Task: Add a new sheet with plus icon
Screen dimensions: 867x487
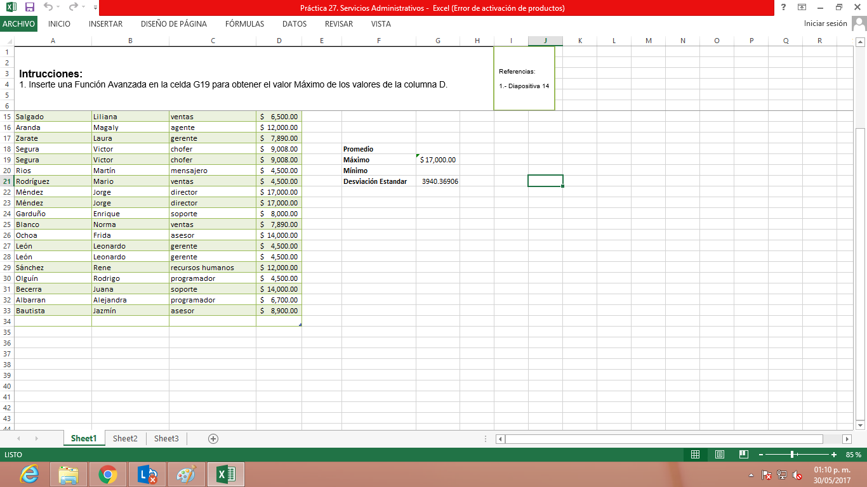Action: (213, 439)
